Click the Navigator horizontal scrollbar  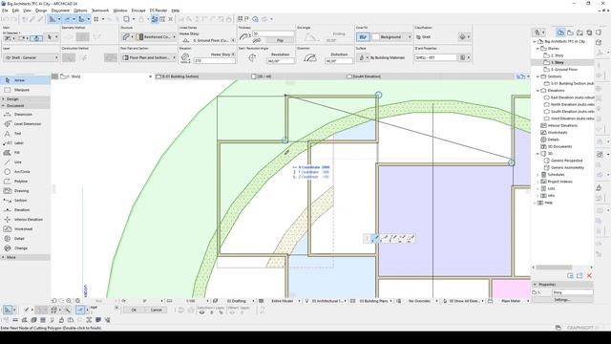coord(554,268)
